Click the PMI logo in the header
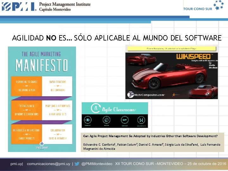Screen dimensions: 228x171 pos(19,7)
